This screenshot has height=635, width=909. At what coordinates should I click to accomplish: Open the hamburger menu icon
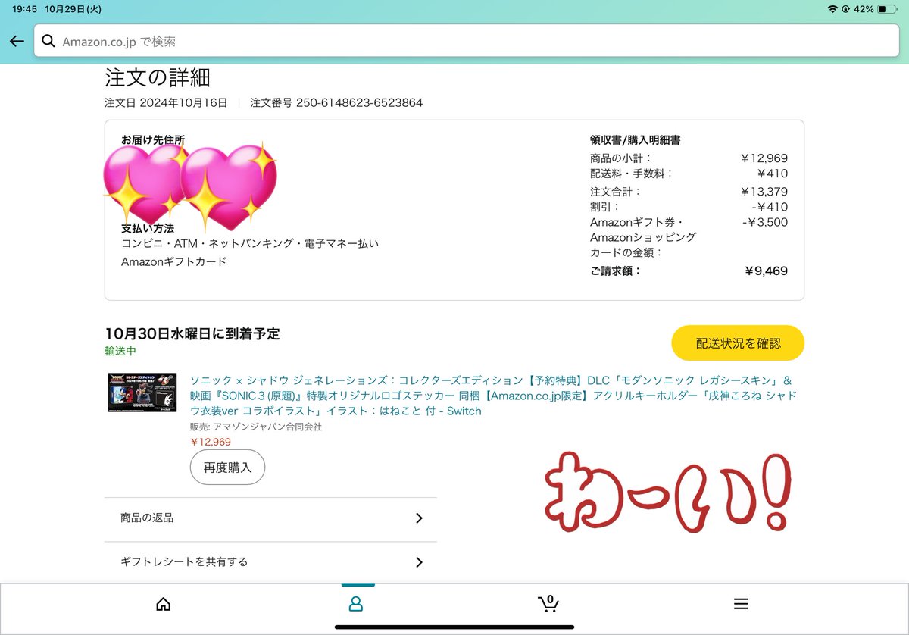[x=741, y=604]
